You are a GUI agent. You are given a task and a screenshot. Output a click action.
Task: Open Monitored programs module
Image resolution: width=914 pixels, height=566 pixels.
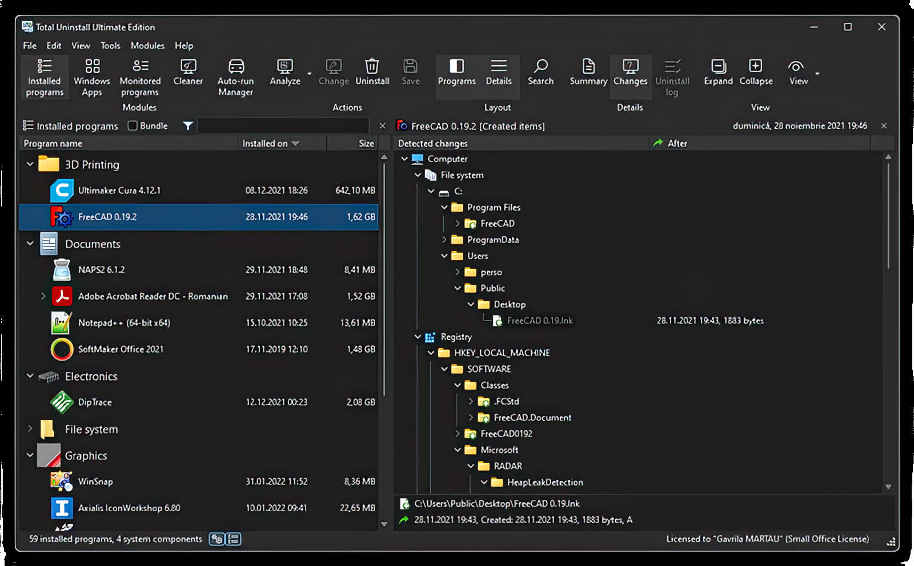coord(140,77)
